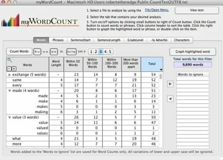Image resolution: width=223 pixels, height=160 pixels.
Task: Toggle the w/w slash words option
Action: click(x=54, y=52)
